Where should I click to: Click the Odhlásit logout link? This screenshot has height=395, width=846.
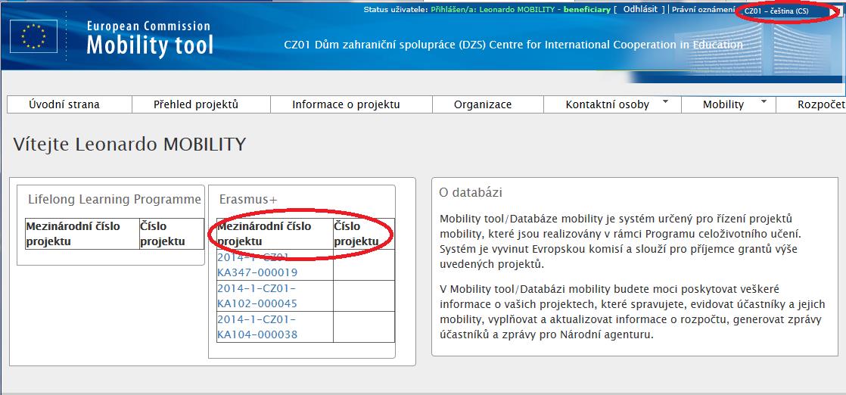tap(640, 9)
